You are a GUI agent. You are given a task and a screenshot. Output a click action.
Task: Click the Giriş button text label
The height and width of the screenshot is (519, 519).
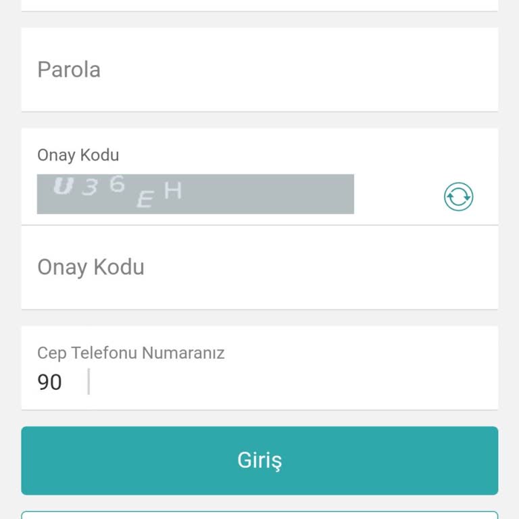[259, 460]
